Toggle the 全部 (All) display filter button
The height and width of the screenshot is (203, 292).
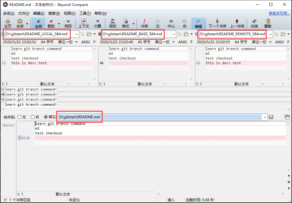click(38, 23)
